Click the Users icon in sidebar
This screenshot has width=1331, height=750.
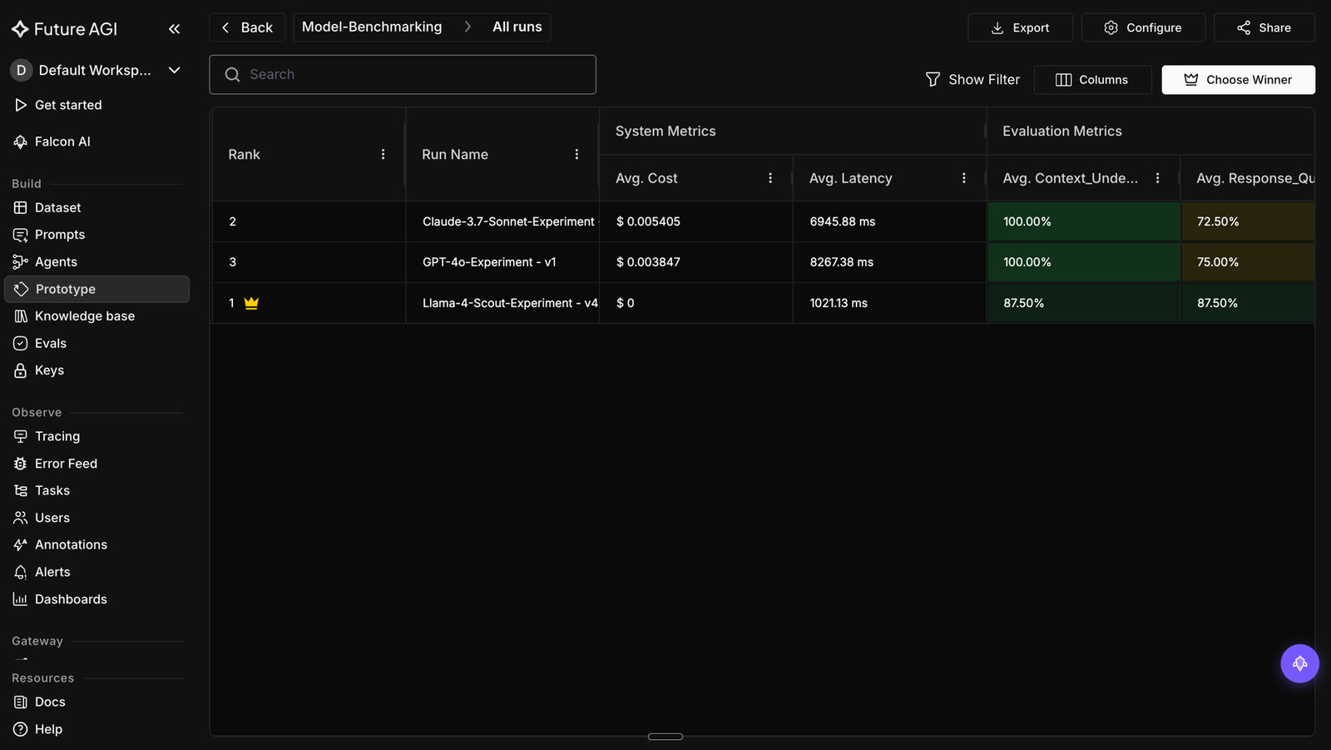click(x=21, y=518)
